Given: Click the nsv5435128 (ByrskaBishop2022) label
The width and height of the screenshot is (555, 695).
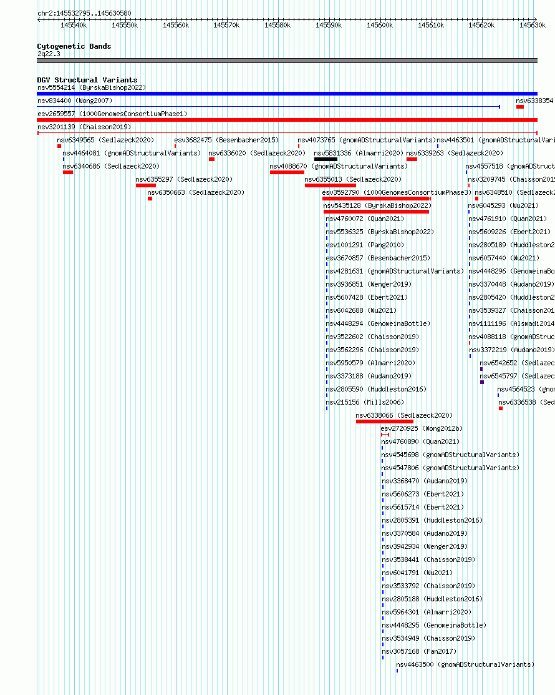Looking at the screenshot, I should coord(377,206).
